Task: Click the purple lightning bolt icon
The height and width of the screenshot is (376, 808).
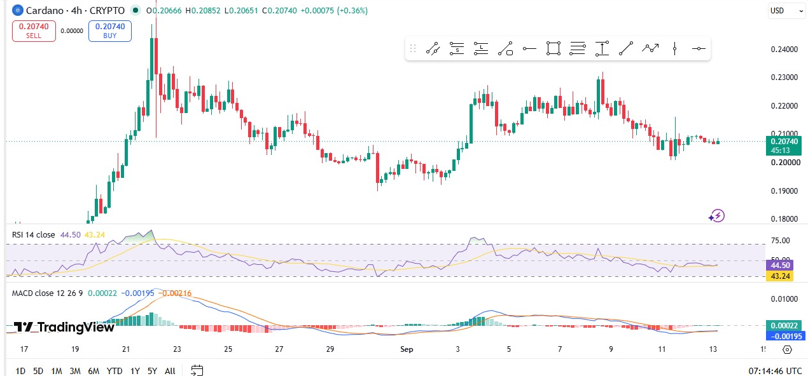Action: coord(717,216)
